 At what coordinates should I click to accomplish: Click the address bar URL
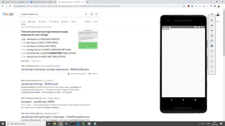tap(68, 6)
